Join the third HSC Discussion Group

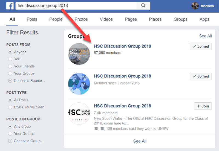tap(203, 106)
